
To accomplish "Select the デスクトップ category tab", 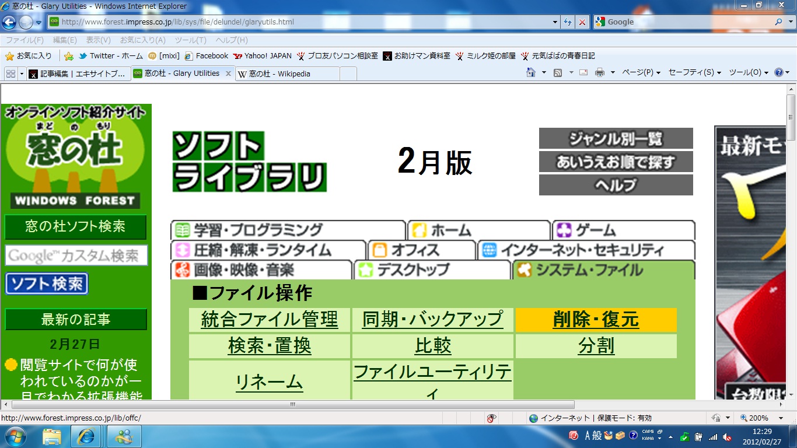I will 432,270.
